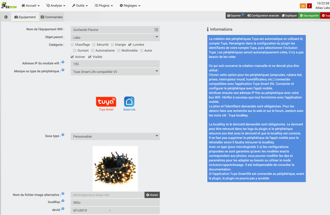
Task: Toggle the Automatisme category checkbox
Action: tap(93, 51)
